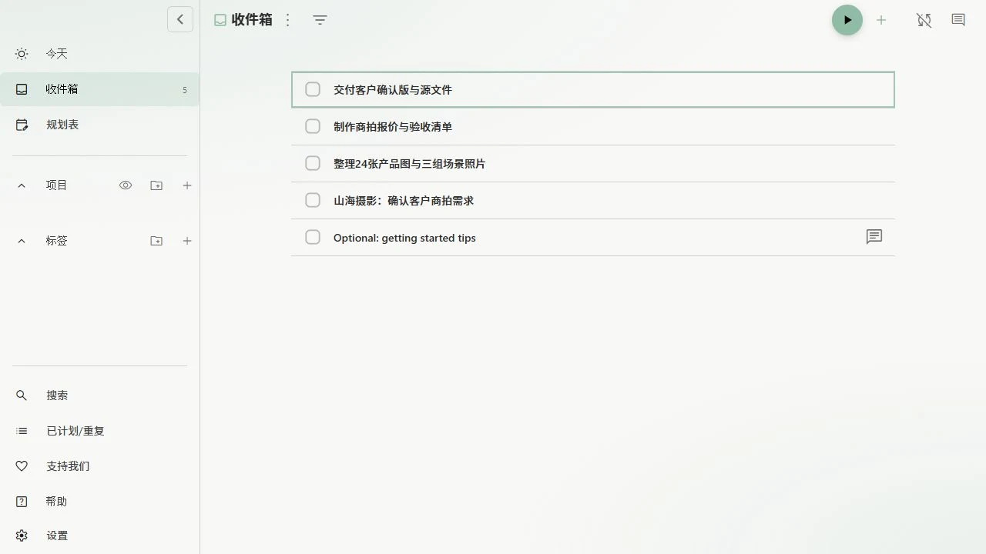This screenshot has height=554, width=986.
Task: Click the magnifier icon beside 搜索
Action: coord(22,395)
